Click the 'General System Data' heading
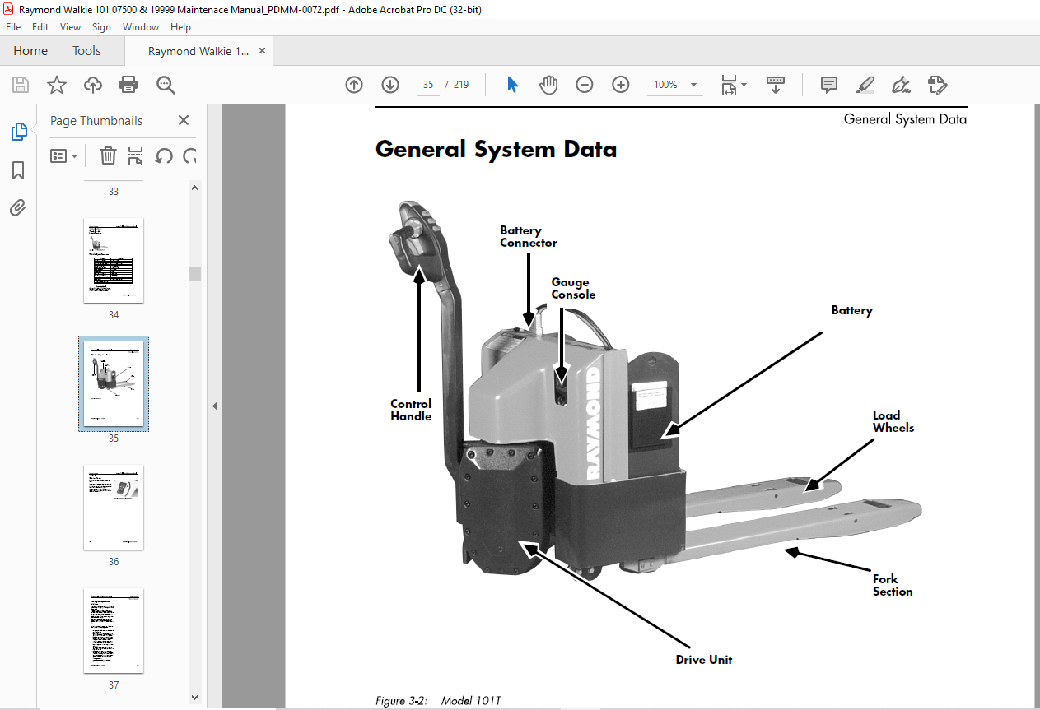 pyautogui.click(x=496, y=150)
